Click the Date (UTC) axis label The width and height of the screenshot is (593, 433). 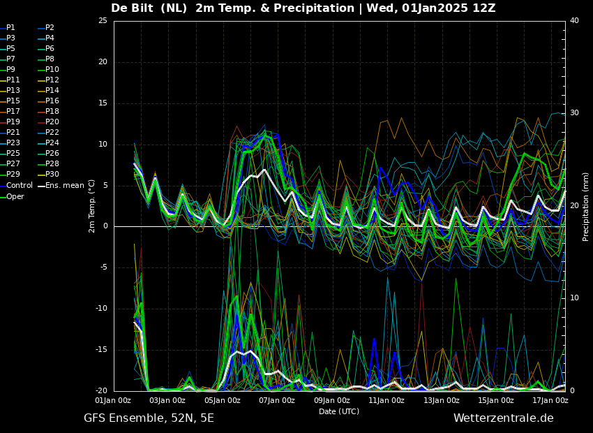tap(339, 411)
